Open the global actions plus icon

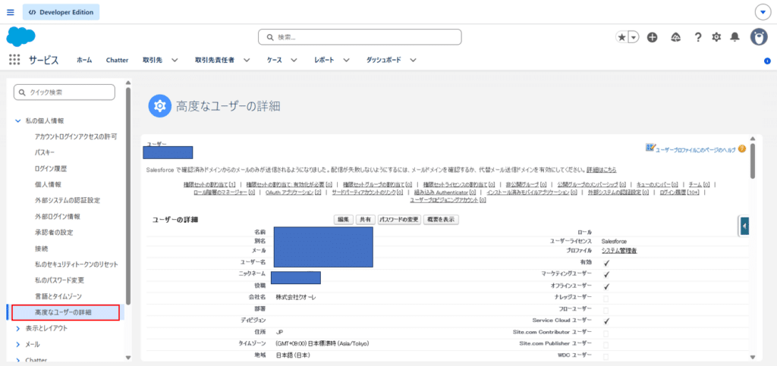tap(652, 37)
